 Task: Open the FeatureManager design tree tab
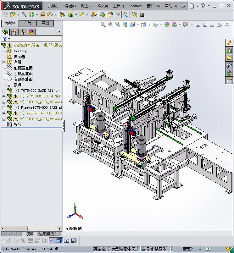click(x=5, y=32)
